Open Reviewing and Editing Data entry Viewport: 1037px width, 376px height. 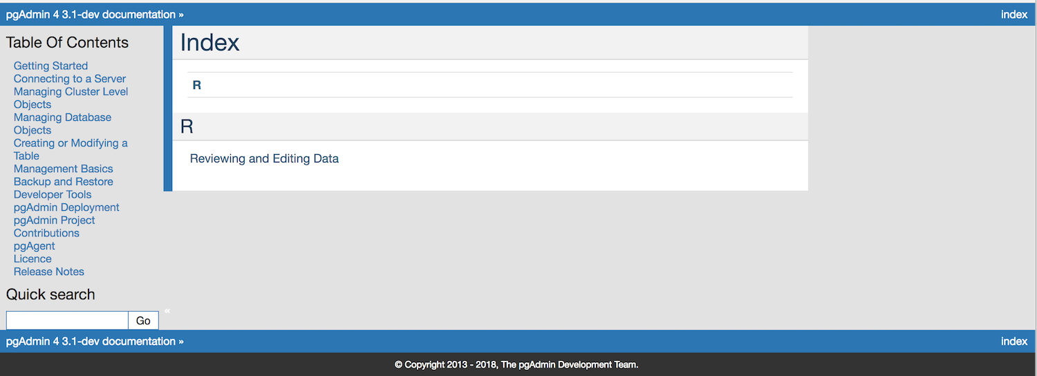[264, 159]
